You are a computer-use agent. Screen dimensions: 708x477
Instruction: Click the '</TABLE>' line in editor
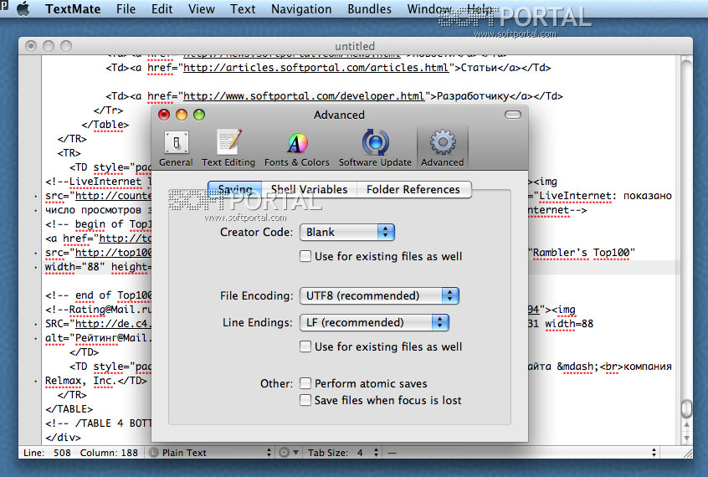(69, 409)
